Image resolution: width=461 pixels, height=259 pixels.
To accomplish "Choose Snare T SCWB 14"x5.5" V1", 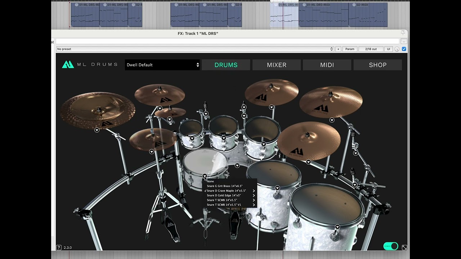I will pyautogui.click(x=230, y=205).
